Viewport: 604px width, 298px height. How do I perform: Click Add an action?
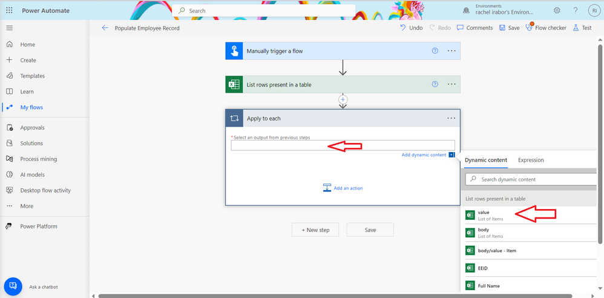pyautogui.click(x=343, y=188)
